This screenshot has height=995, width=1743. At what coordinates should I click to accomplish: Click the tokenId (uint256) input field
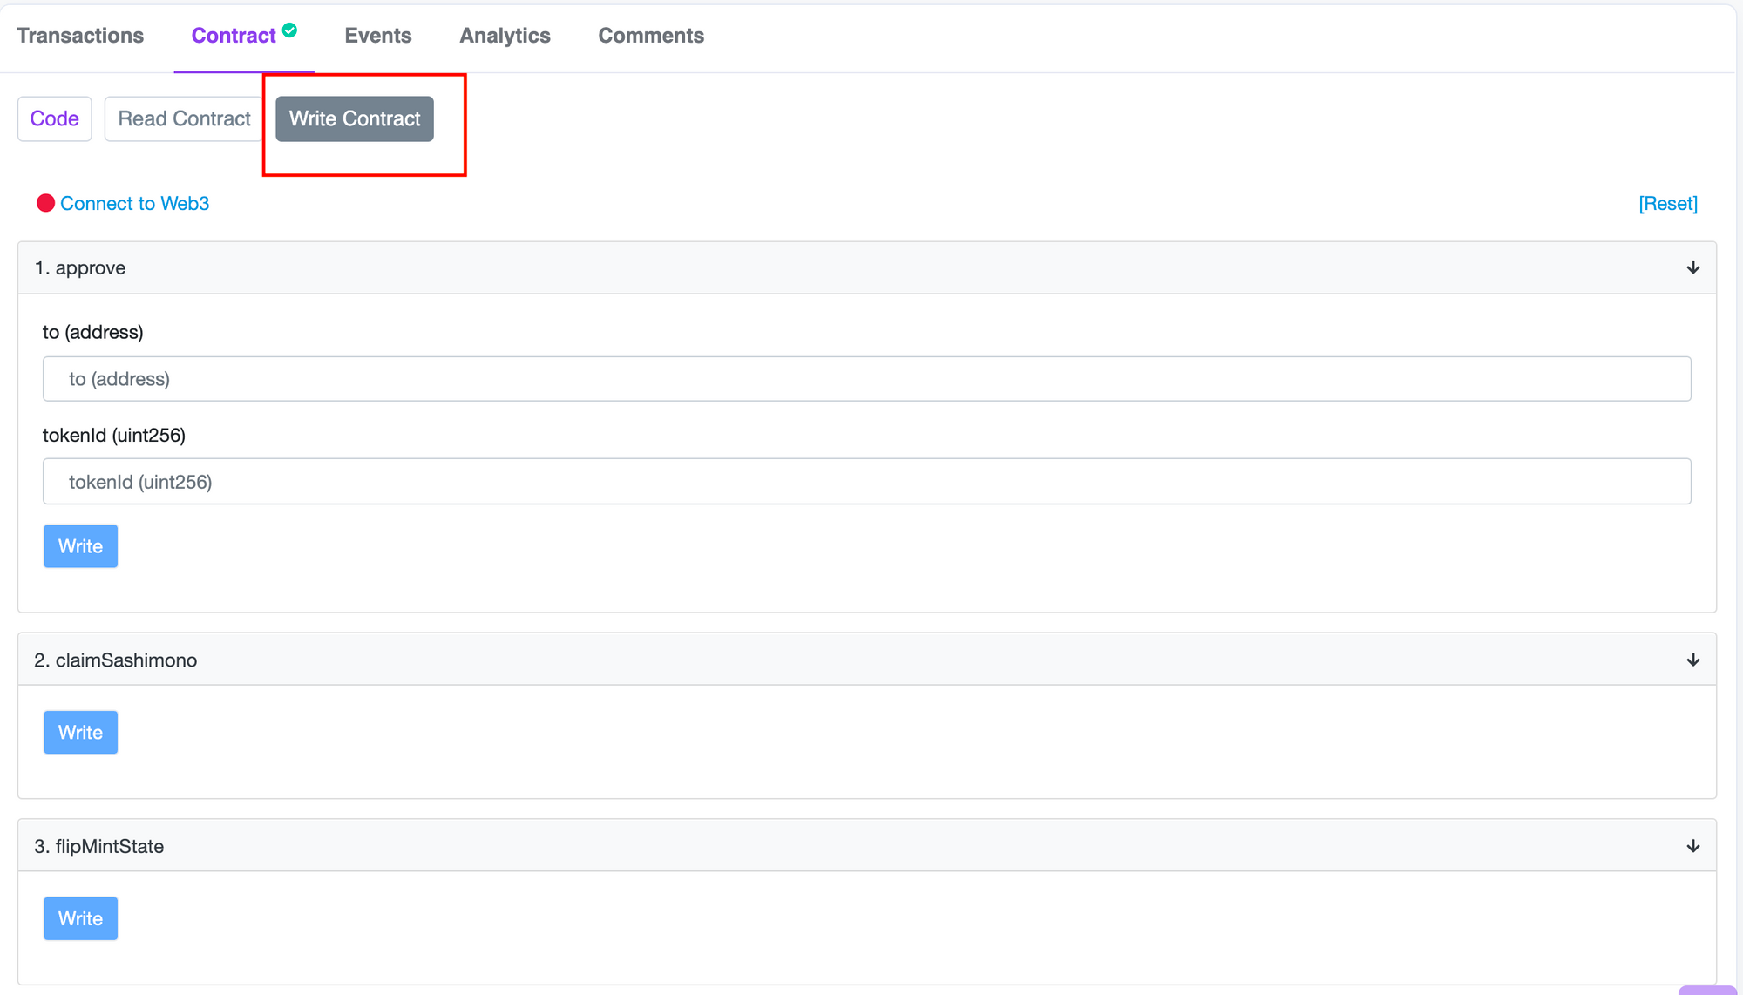(867, 481)
